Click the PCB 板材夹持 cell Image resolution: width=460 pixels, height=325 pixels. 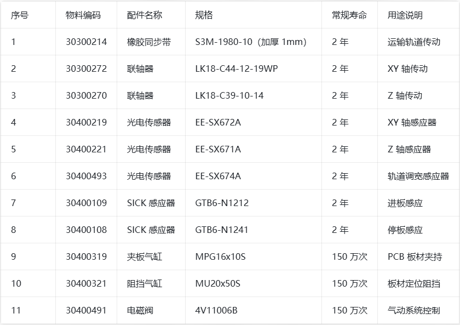[x=415, y=257]
